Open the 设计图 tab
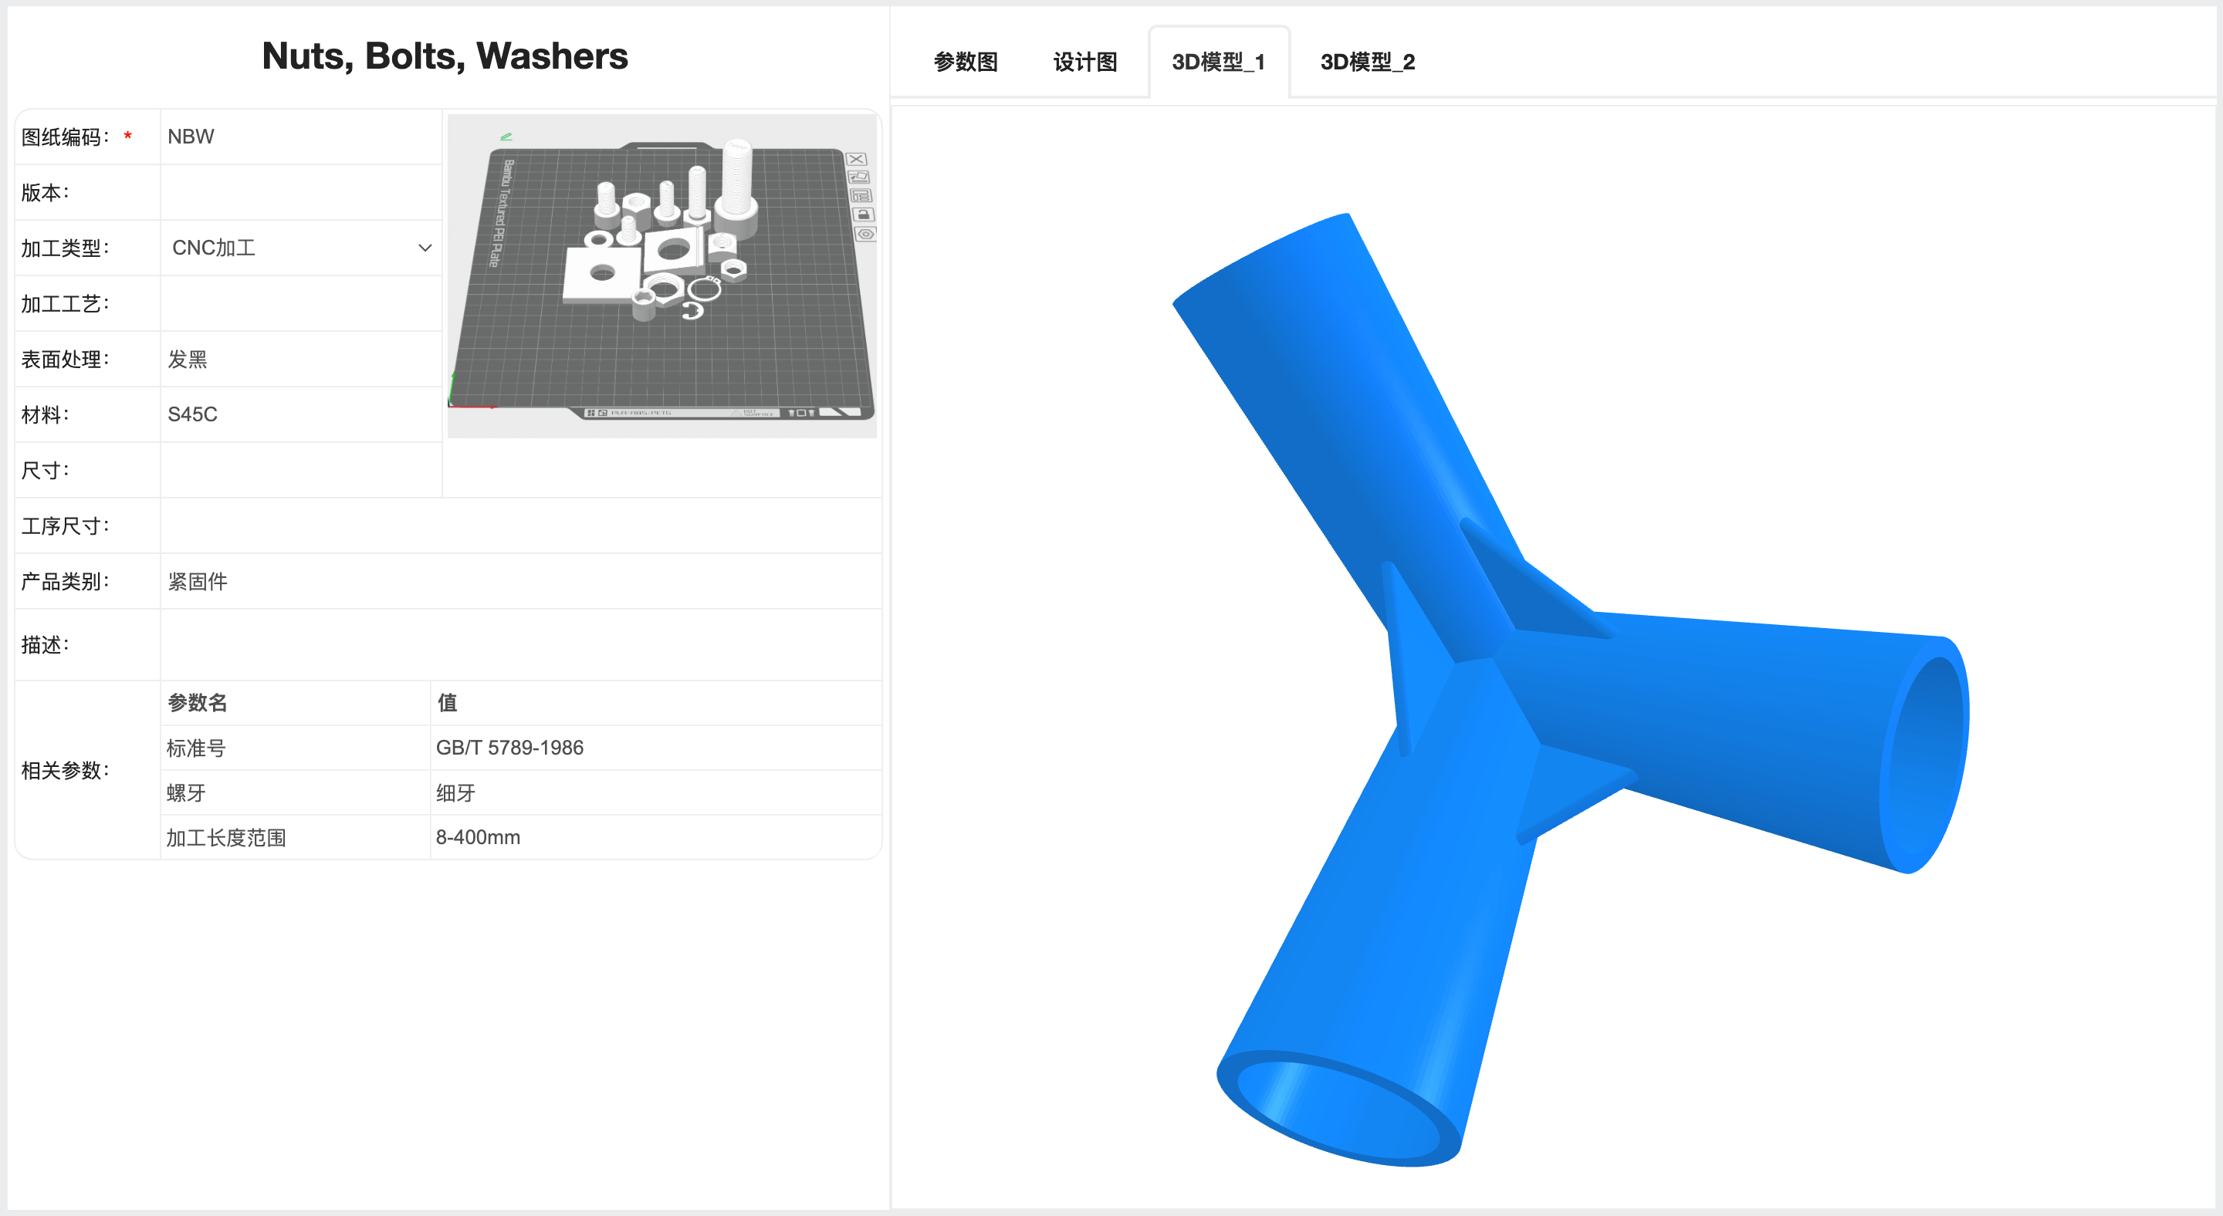 [x=1084, y=62]
